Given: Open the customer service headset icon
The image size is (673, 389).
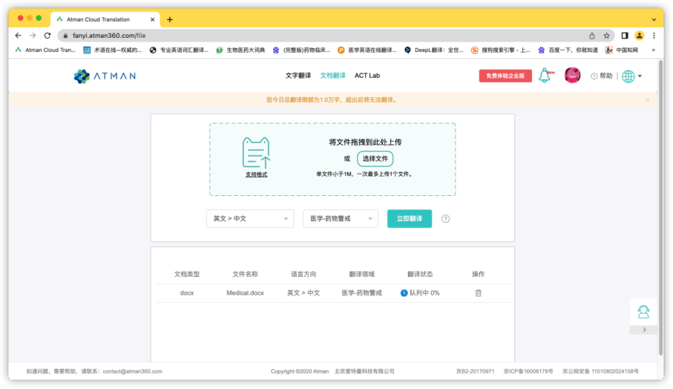Looking at the screenshot, I should coord(643,312).
